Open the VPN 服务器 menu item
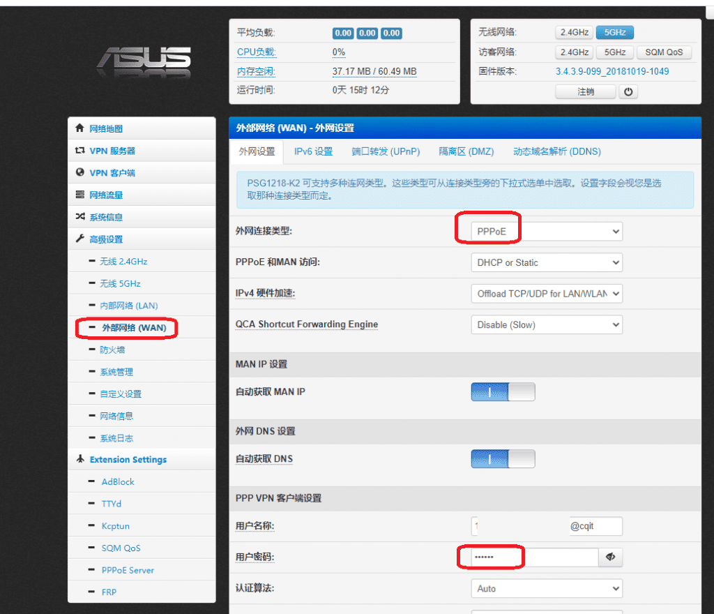 (x=142, y=151)
